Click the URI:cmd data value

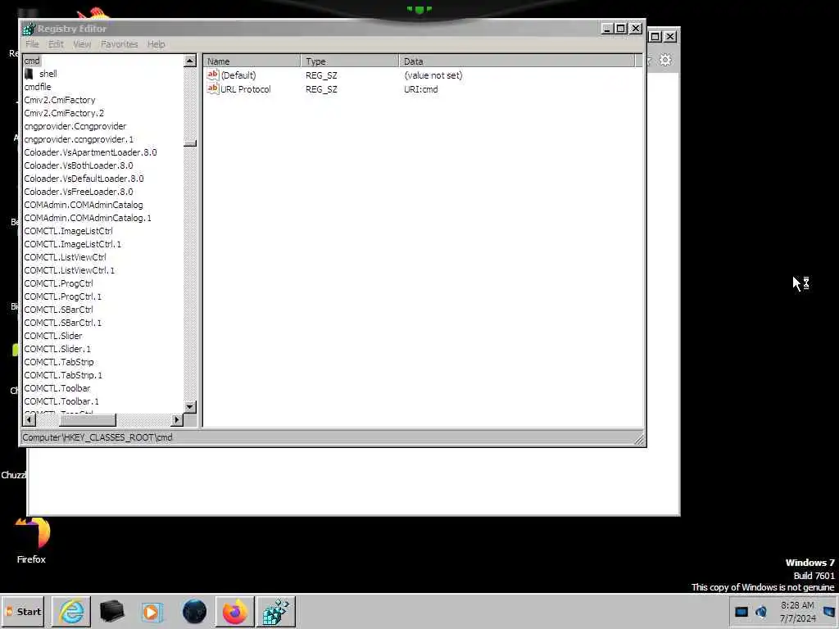pyautogui.click(x=420, y=89)
